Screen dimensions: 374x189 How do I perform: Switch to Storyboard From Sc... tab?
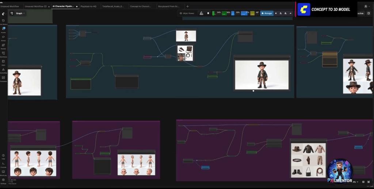[x=170, y=7]
